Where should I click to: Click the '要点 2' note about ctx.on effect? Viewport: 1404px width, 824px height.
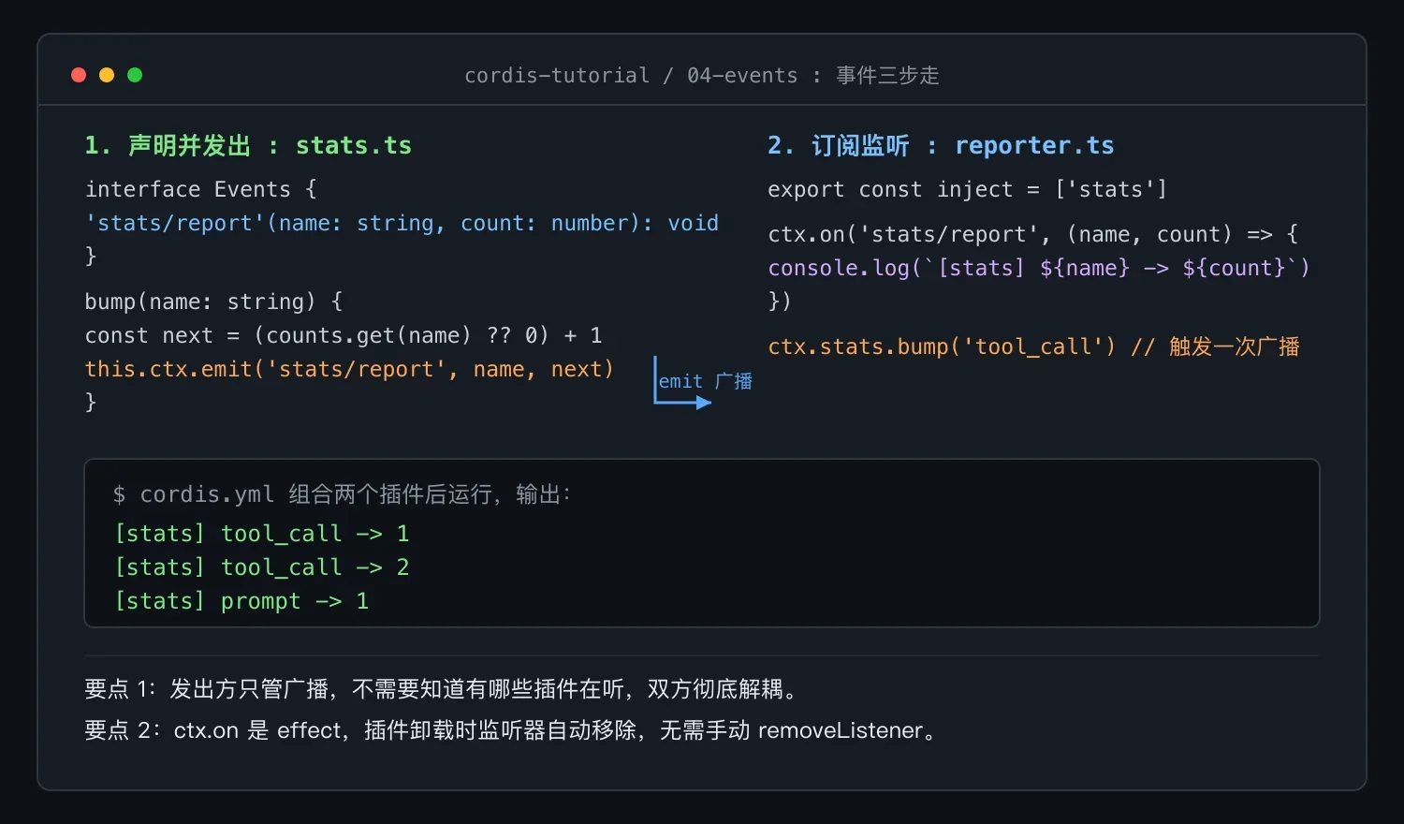[x=512, y=730]
